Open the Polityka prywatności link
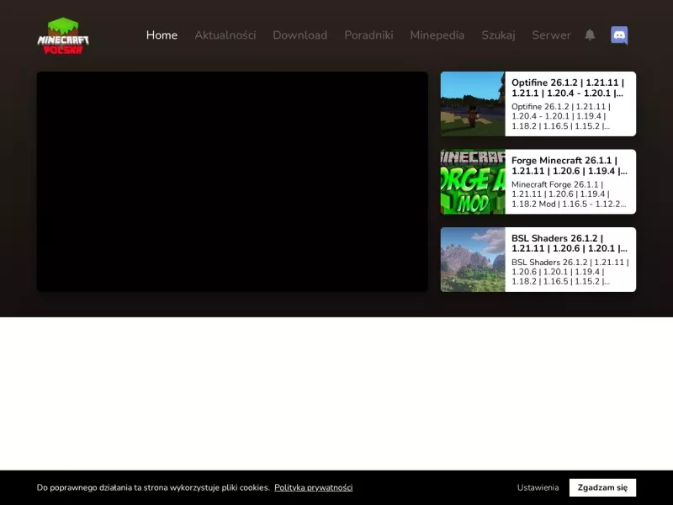The height and width of the screenshot is (505, 673). tap(313, 487)
